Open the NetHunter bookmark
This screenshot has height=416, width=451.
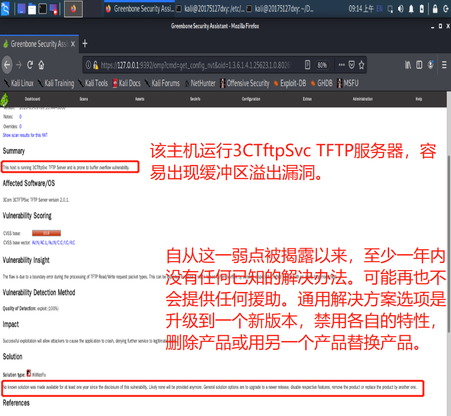point(200,84)
